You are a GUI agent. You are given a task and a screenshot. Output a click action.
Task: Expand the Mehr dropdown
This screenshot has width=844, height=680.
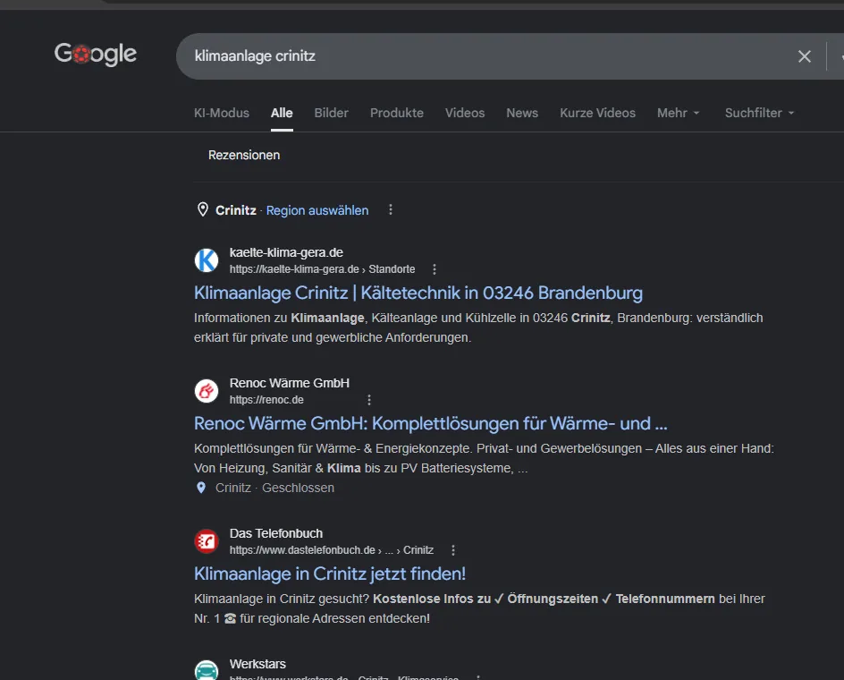pos(679,113)
